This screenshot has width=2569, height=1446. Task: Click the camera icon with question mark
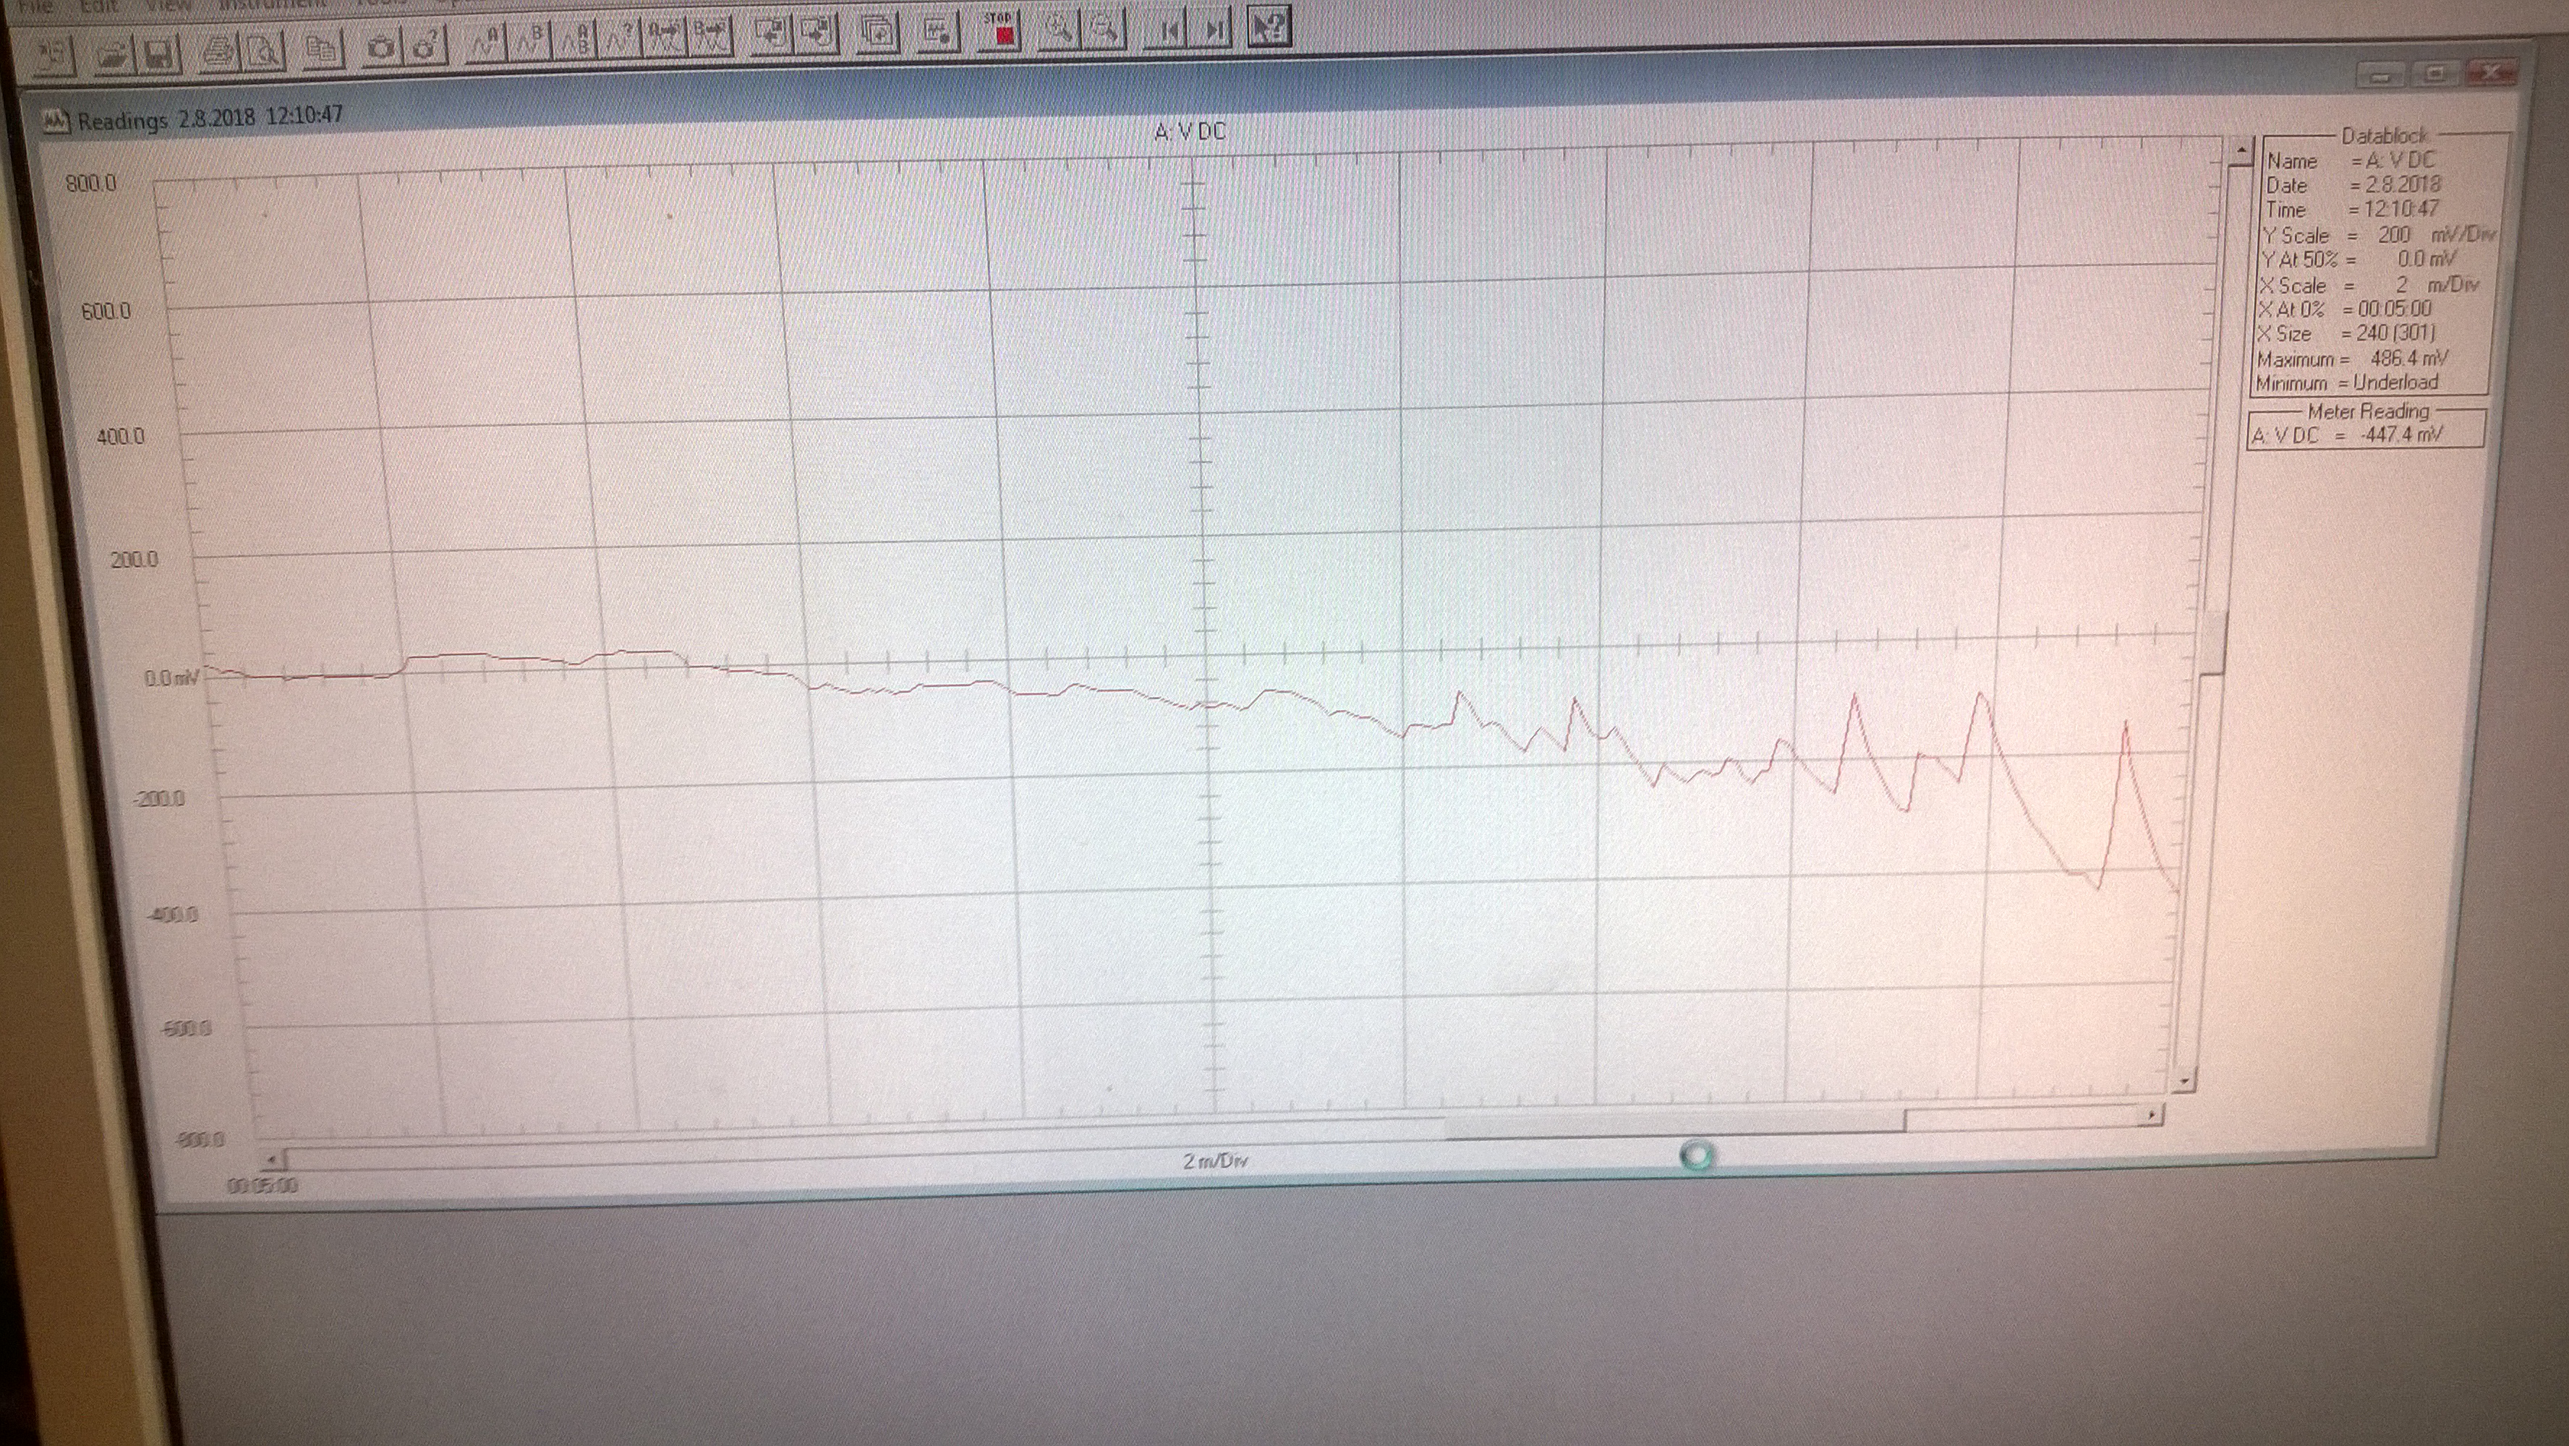coord(426,46)
